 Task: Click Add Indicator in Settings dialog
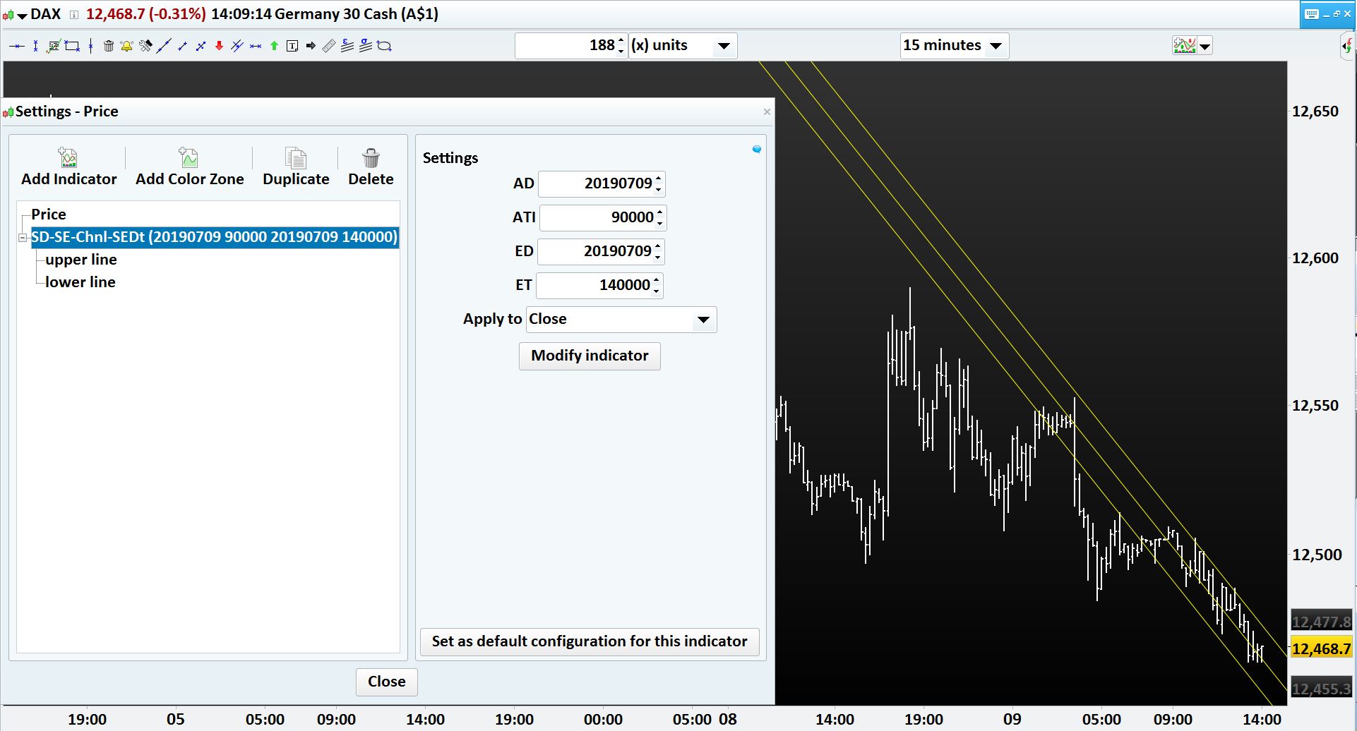69,167
